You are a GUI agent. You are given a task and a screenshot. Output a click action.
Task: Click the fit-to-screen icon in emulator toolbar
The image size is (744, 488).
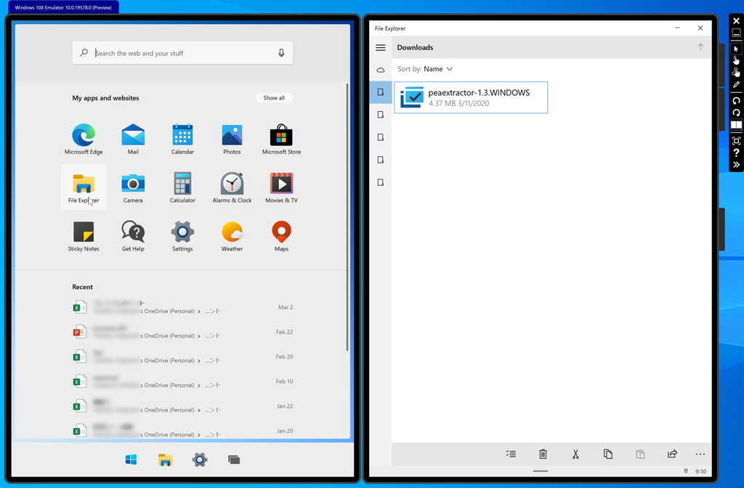736,141
